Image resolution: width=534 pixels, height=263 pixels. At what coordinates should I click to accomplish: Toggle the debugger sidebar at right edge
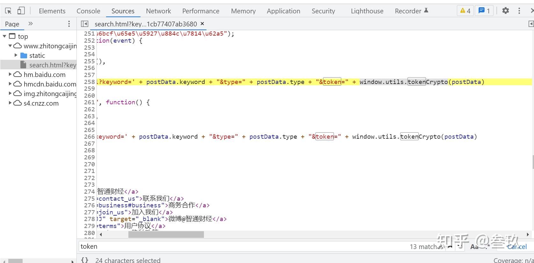click(531, 24)
